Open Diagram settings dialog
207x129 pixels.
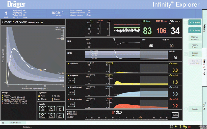tap(195, 38)
